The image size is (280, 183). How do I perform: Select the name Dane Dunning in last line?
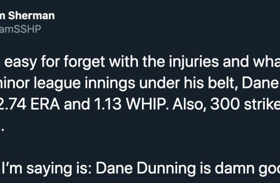[146, 168]
